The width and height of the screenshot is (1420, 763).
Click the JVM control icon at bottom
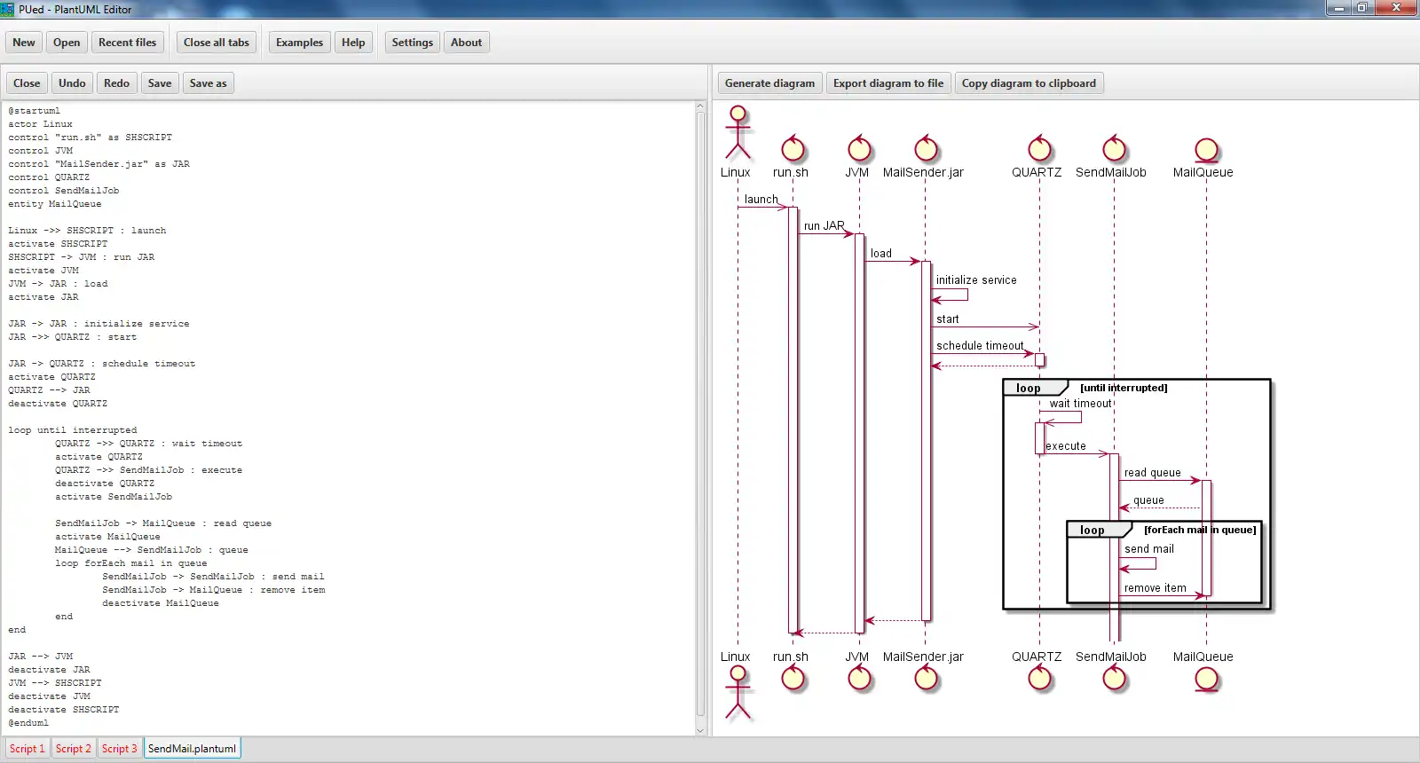(x=859, y=678)
